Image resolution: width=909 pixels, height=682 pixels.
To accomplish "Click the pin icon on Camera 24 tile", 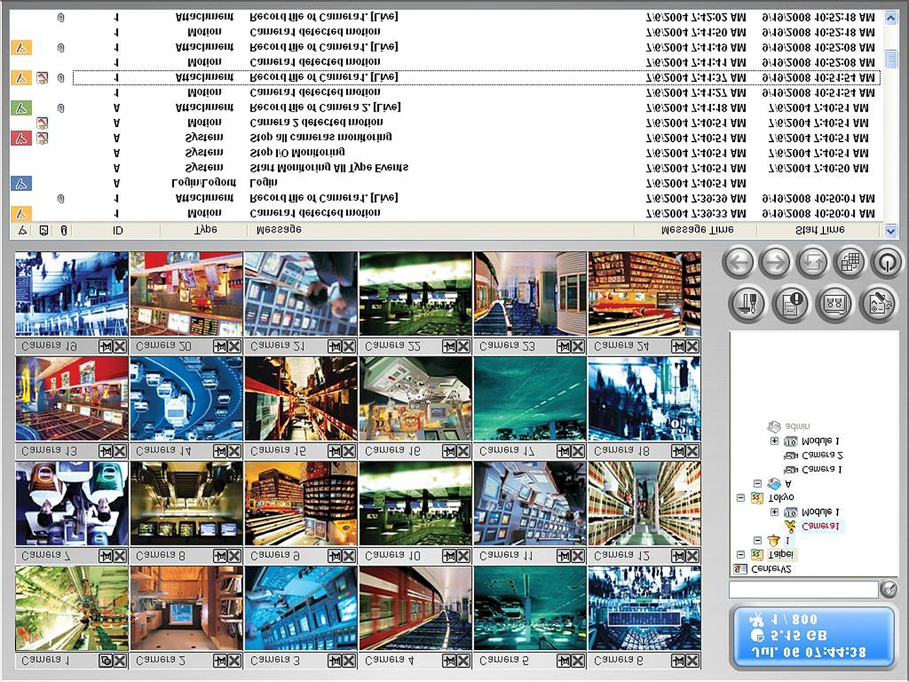I will click(x=678, y=347).
